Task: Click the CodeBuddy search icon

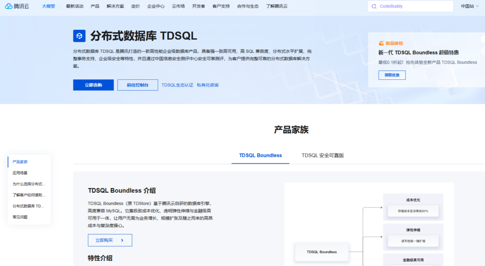Action: coord(374,6)
